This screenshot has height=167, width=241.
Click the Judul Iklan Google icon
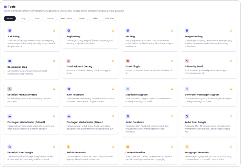(x=187, y=116)
